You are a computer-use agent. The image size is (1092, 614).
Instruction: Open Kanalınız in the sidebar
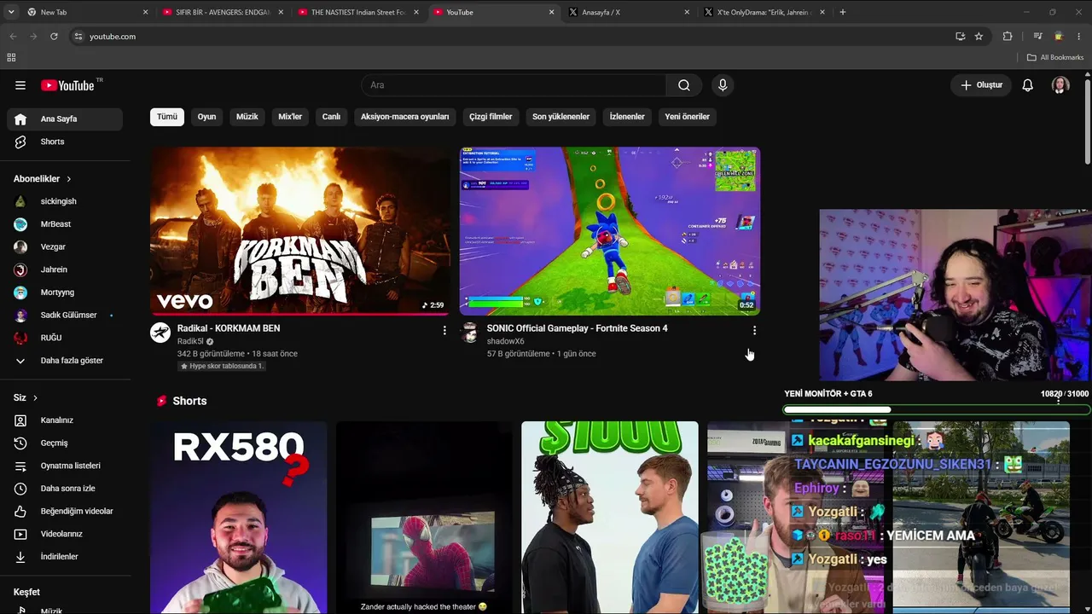coord(65,420)
